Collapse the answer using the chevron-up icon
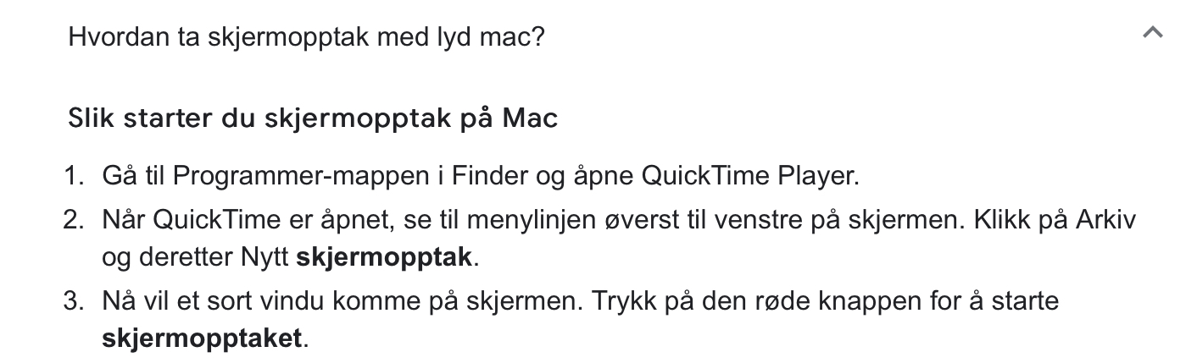1186x363 pixels. click(x=1152, y=34)
